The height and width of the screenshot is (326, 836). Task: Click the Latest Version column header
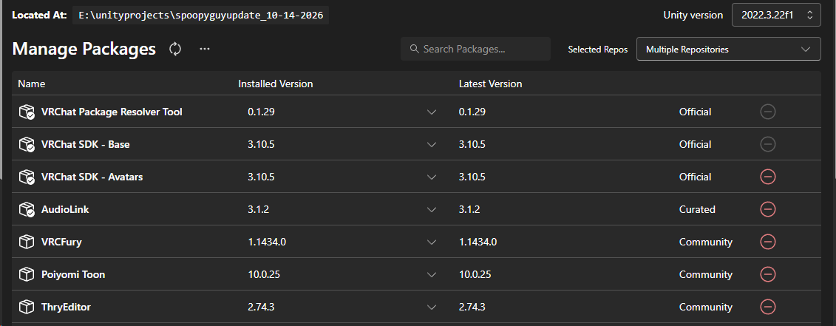point(491,84)
